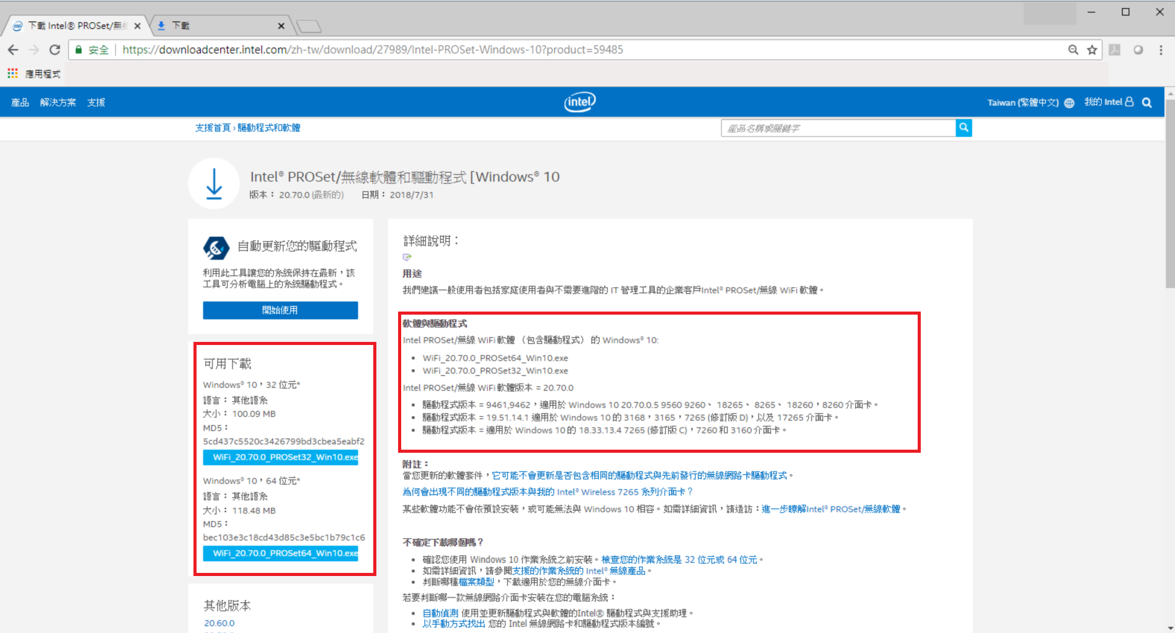Click the PDF extension icon in toolbar
Viewport: 1175px width, 633px height.
(1114, 50)
